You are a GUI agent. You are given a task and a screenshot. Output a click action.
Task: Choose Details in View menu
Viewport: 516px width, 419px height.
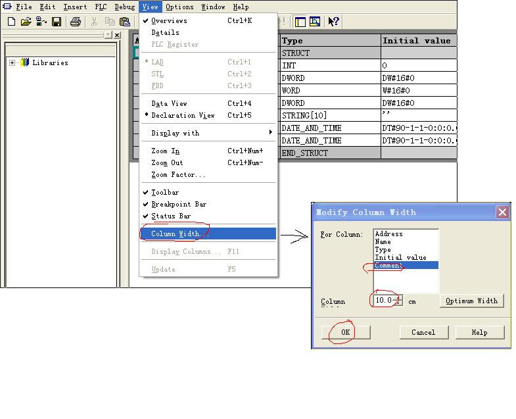[x=208, y=32]
